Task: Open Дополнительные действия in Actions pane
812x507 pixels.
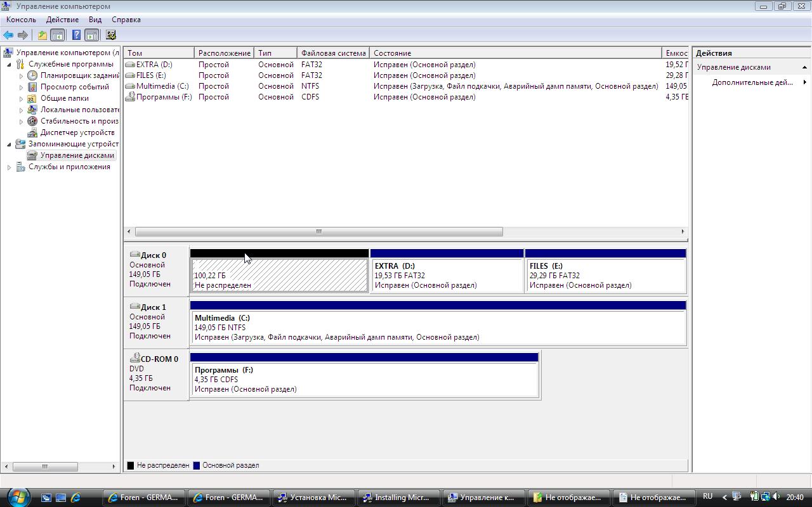Action: click(x=752, y=82)
